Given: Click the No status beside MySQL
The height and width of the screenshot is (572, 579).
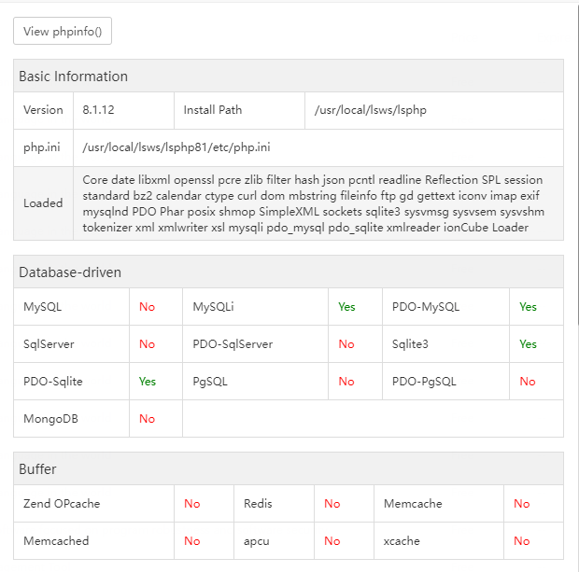Looking at the screenshot, I should pos(147,307).
